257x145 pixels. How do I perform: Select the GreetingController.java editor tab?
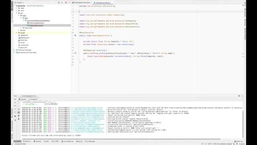point(103,3)
